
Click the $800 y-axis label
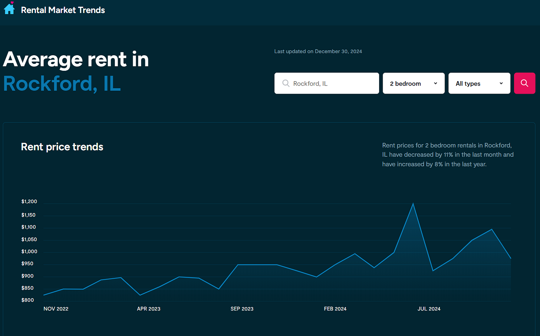pyautogui.click(x=27, y=300)
